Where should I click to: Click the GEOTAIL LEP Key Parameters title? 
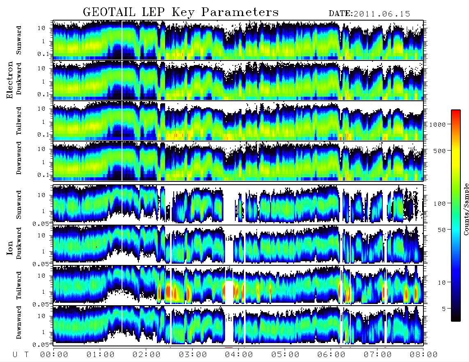[181, 12]
